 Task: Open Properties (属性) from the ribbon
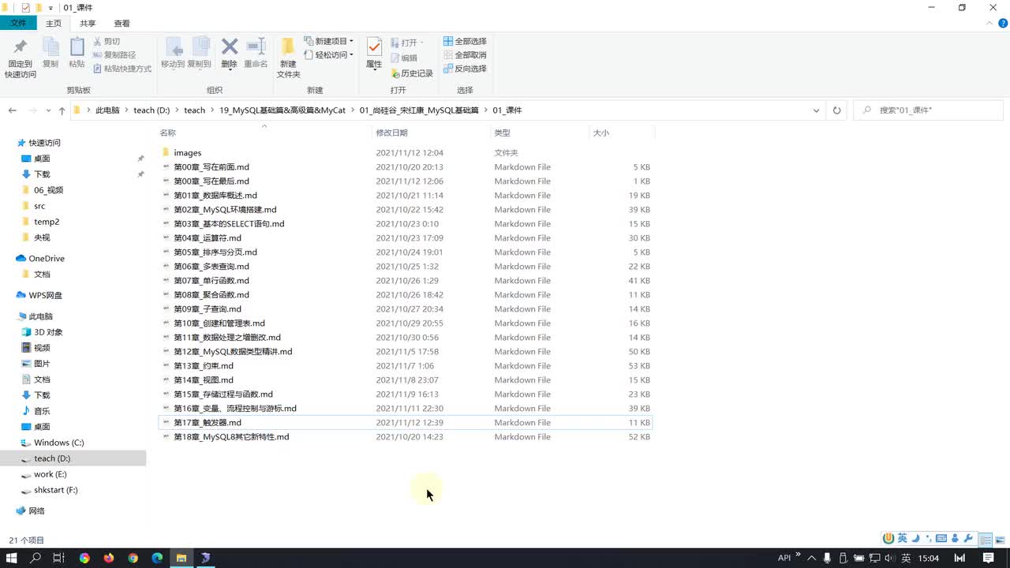pos(374,53)
